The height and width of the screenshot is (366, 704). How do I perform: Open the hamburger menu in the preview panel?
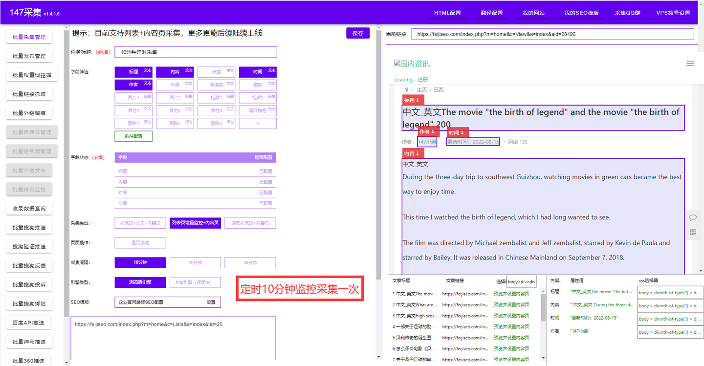click(690, 63)
